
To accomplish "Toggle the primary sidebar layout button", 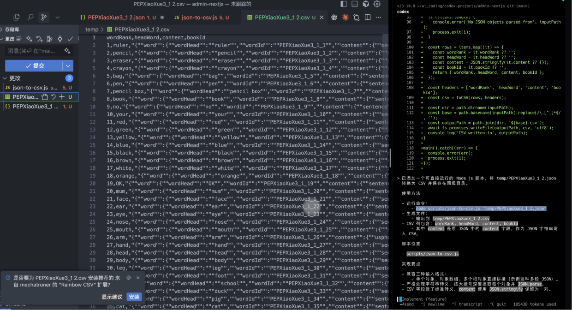I will [x=343, y=4].
